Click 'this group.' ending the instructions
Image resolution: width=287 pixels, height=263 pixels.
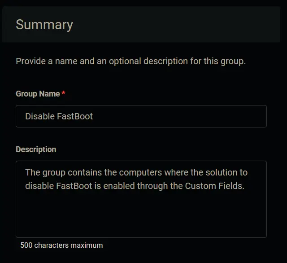click(225, 61)
